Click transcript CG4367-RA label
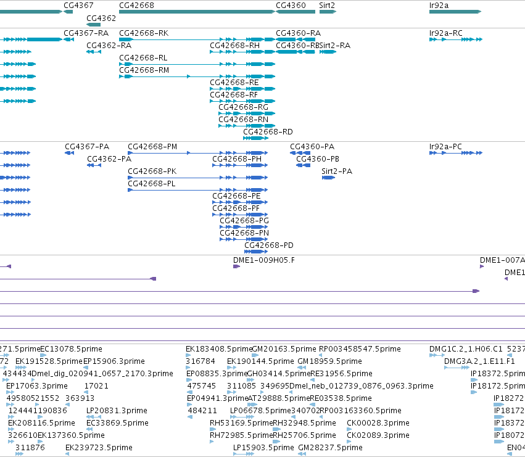Image resolution: width=525 pixels, height=457 pixels. [x=86, y=33]
